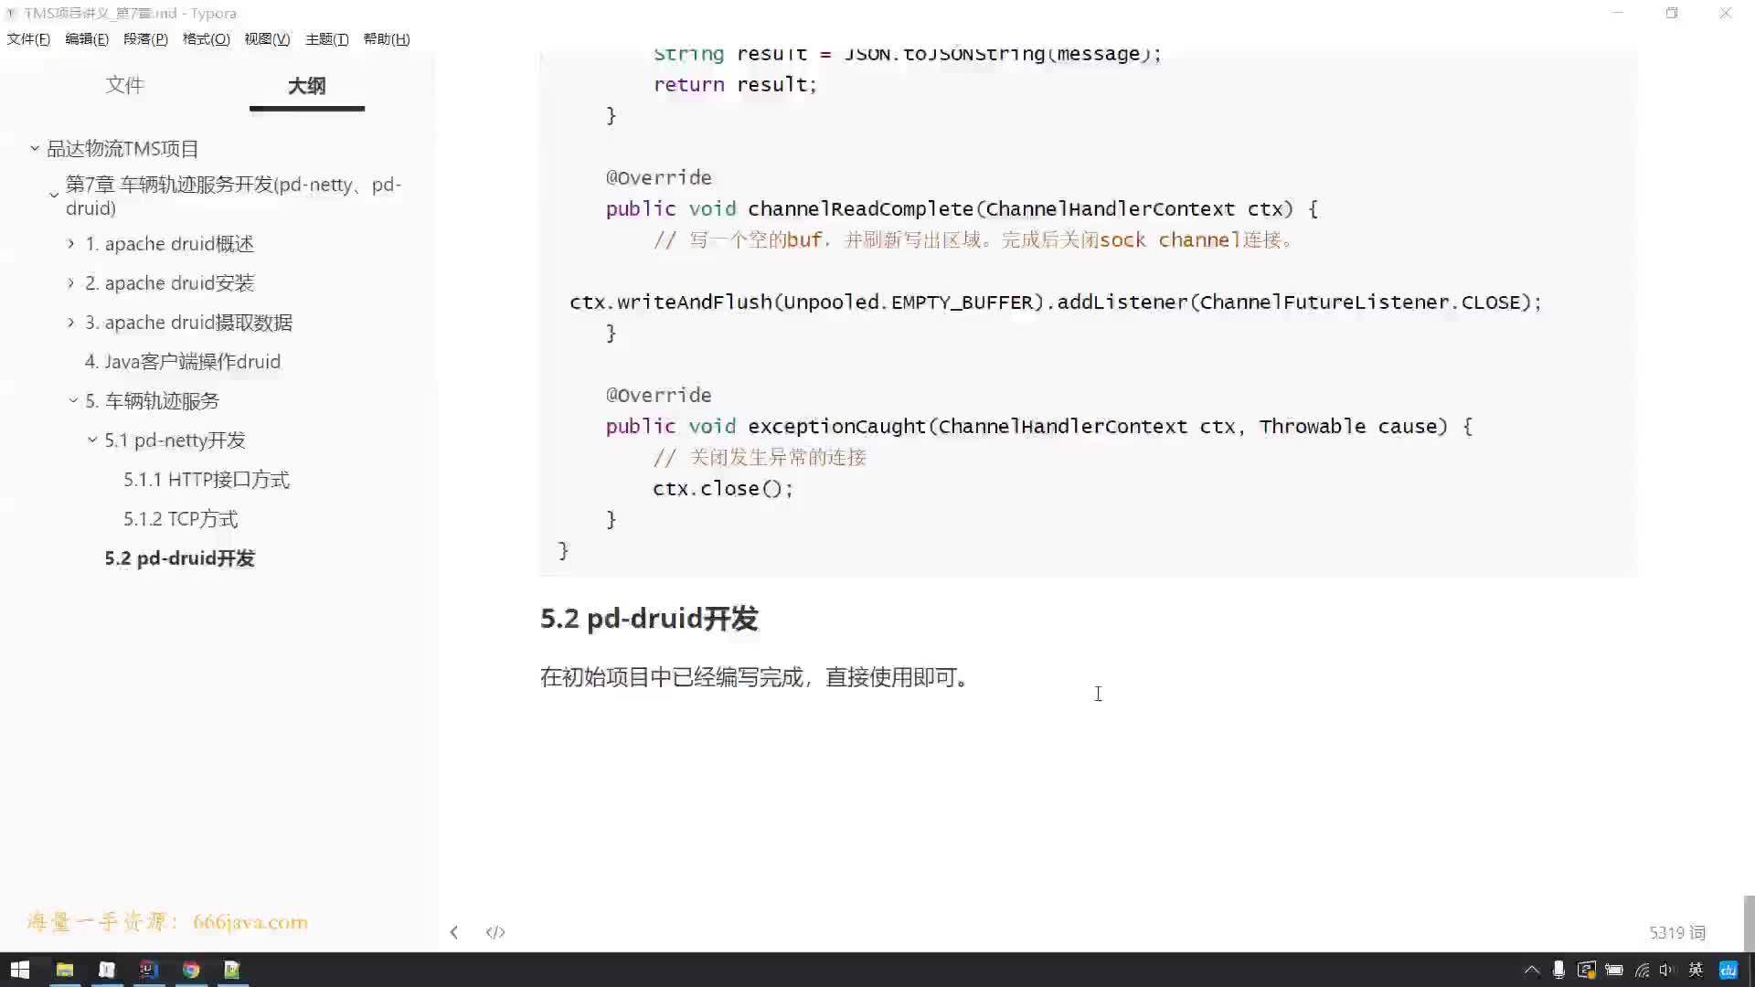The height and width of the screenshot is (987, 1755).
Task: Click the blue du tray icon
Action: coord(1728,970)
